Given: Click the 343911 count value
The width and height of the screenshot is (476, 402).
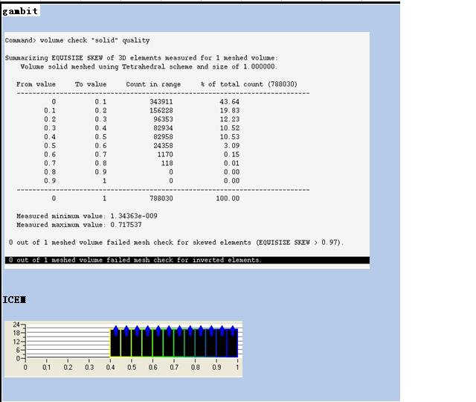Looking at the screenshot, I should click(161, 102).
